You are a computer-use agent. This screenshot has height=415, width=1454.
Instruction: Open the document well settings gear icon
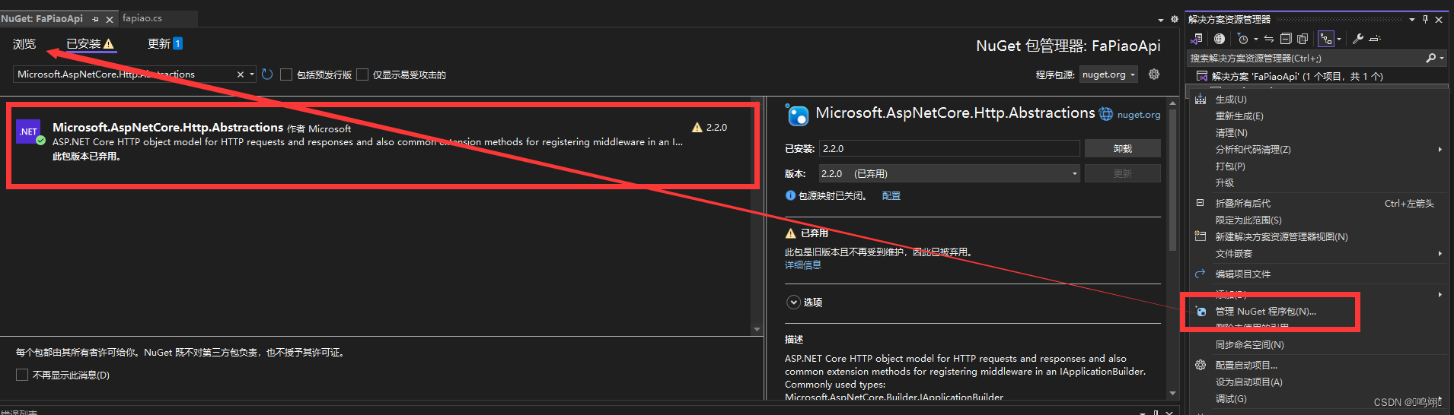(1174, 20)
